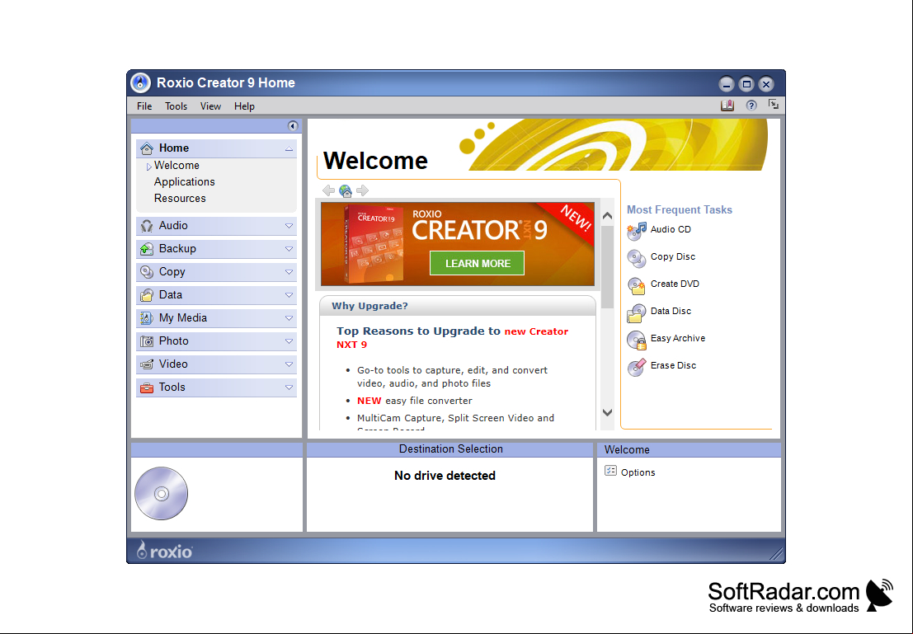Click the scrollbar up arrow
913x634 pixels.
(x=607, y=216)
